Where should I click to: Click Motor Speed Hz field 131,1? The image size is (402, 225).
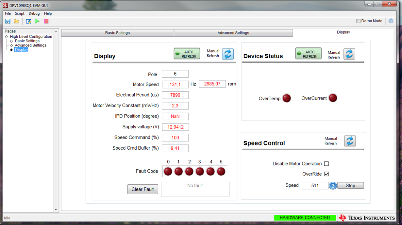click(175, 84)
